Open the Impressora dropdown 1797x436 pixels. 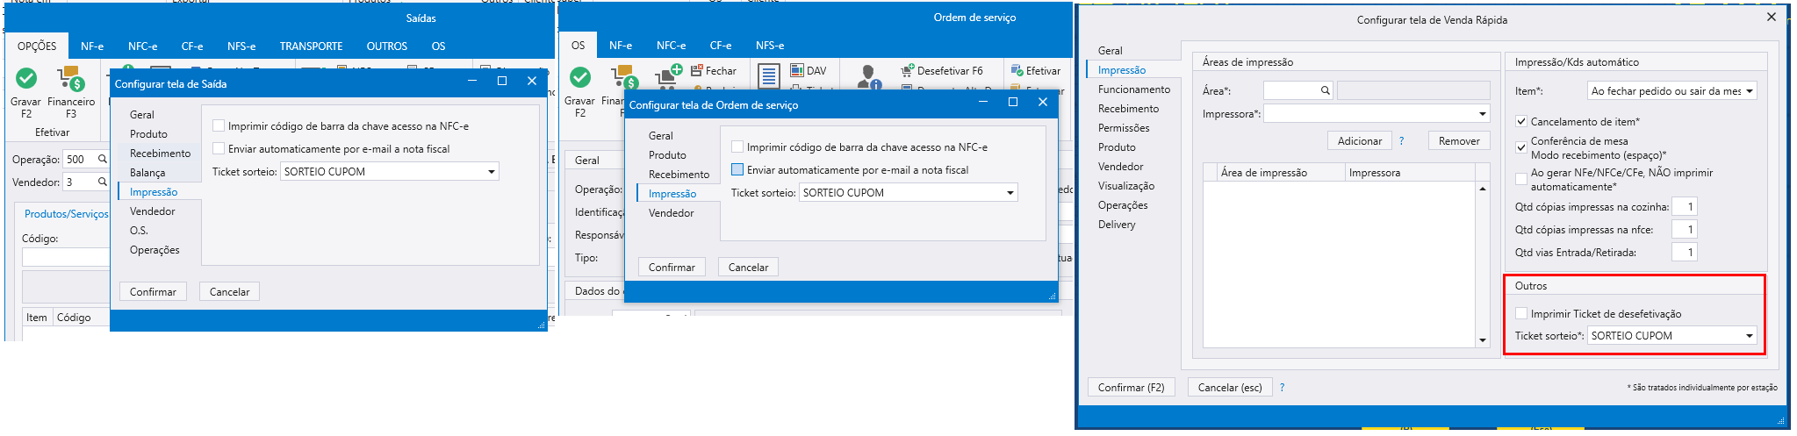(x=1482, y=113)
